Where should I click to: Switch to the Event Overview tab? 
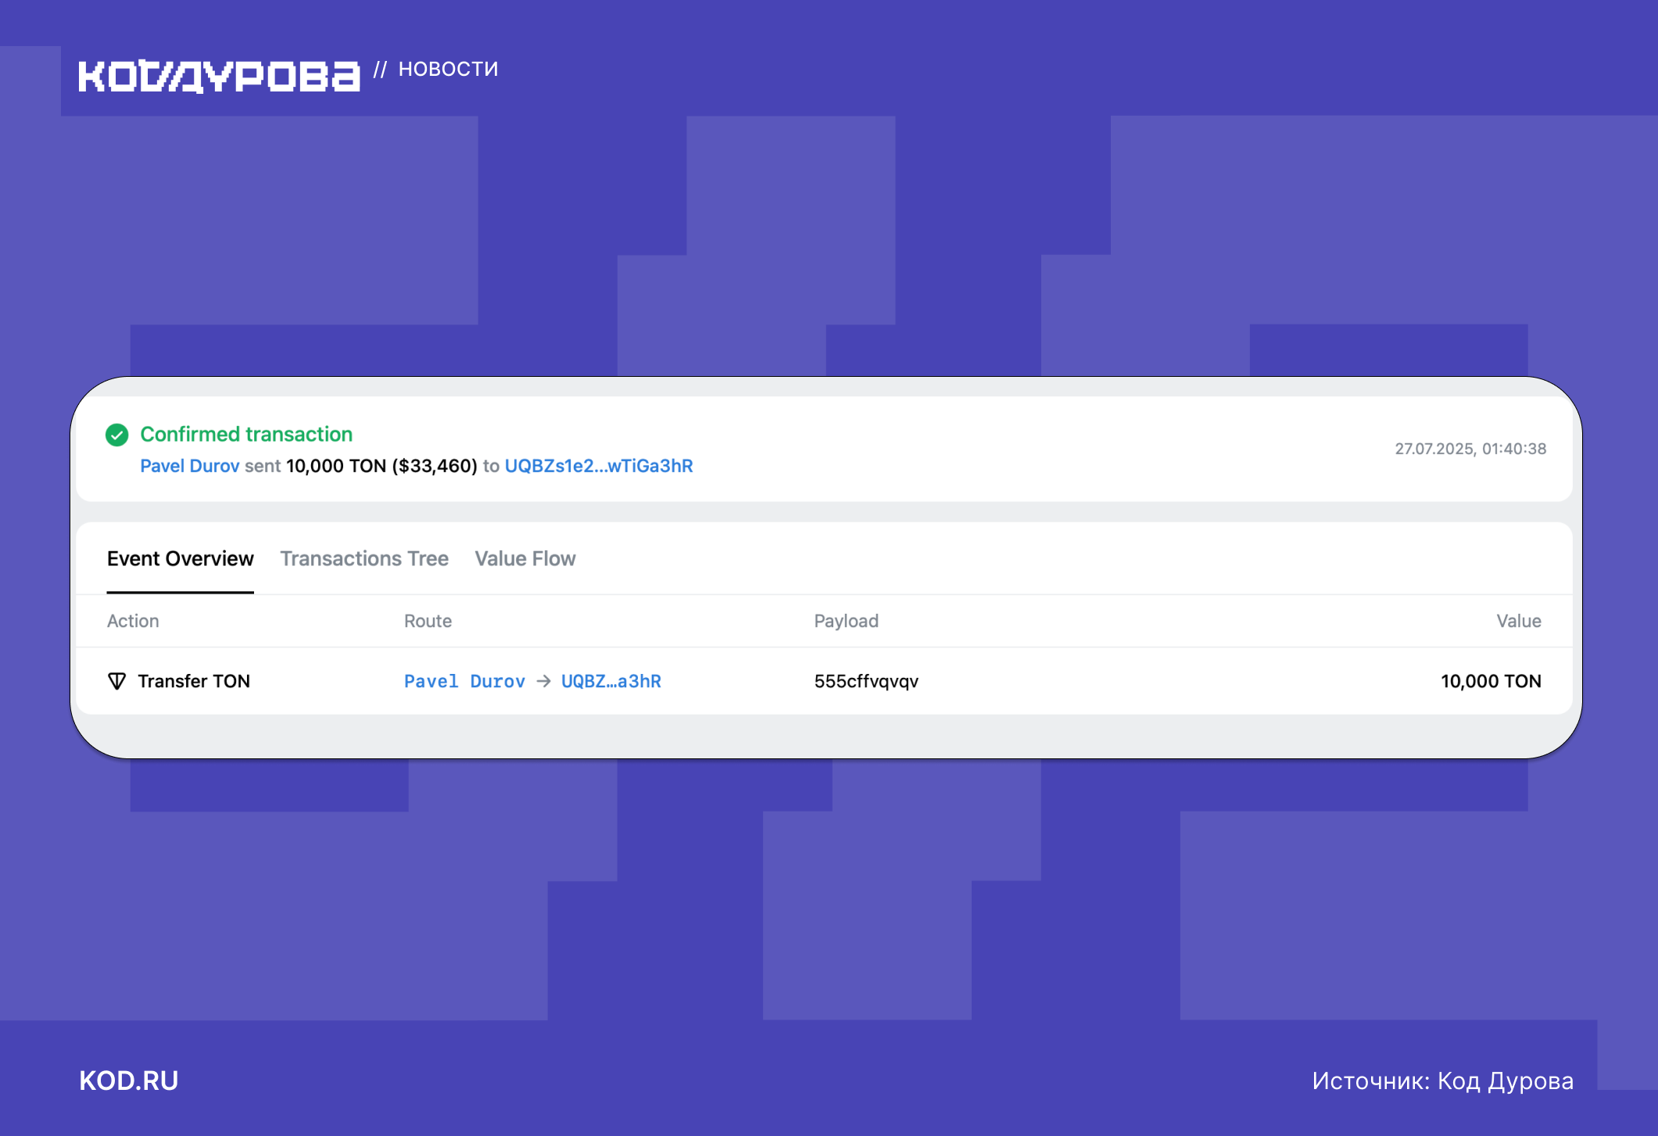coord(181,558)
